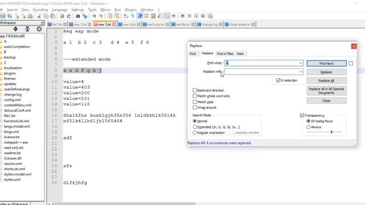Click Locate Current File workspace icon
The image size is (365, 205).
[39, 29]
